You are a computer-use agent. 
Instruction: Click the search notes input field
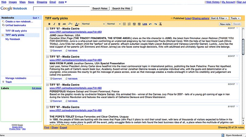(61, 9)
